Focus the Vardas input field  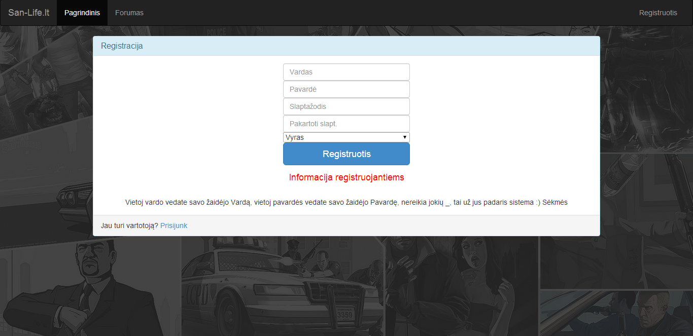coord(346,72)
